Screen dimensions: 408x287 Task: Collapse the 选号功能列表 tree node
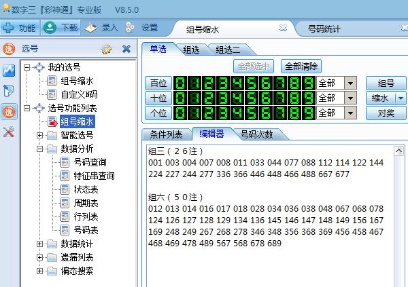[27, 108]
